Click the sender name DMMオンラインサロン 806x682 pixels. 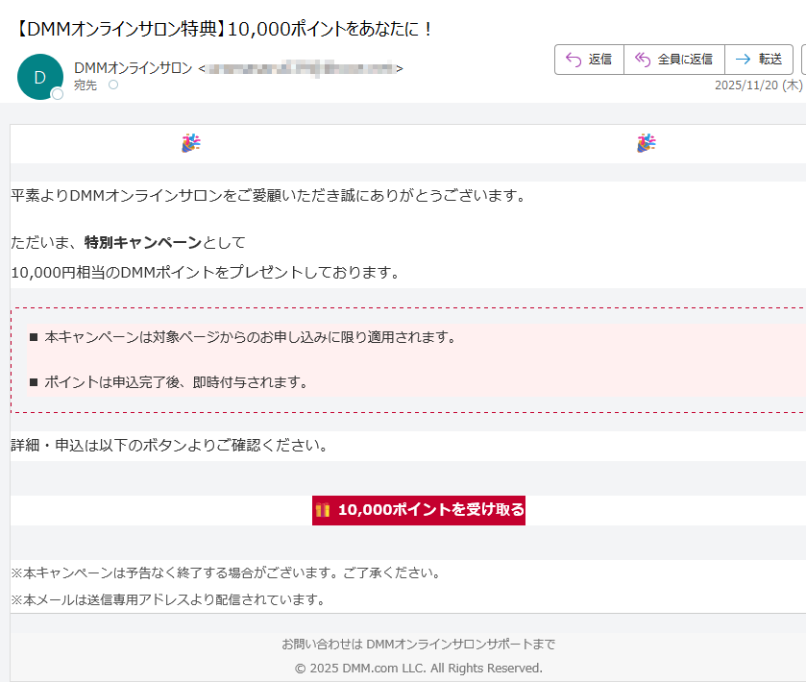tap(133, 68)
